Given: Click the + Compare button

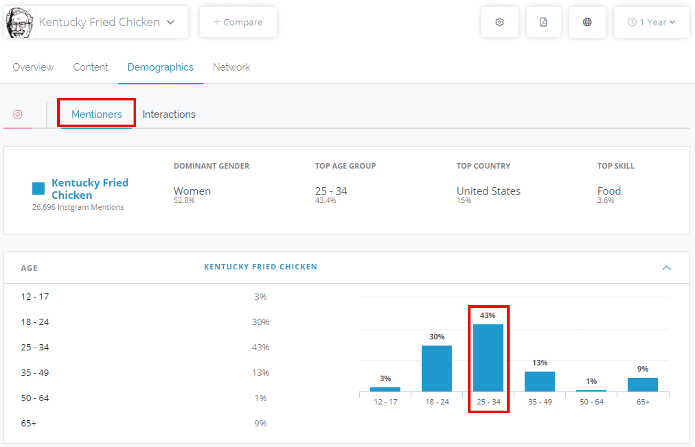Looking at the screenshot, I should click(238, 22).
